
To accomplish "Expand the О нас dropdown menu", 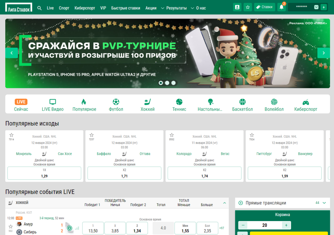I will pos(198,8).
